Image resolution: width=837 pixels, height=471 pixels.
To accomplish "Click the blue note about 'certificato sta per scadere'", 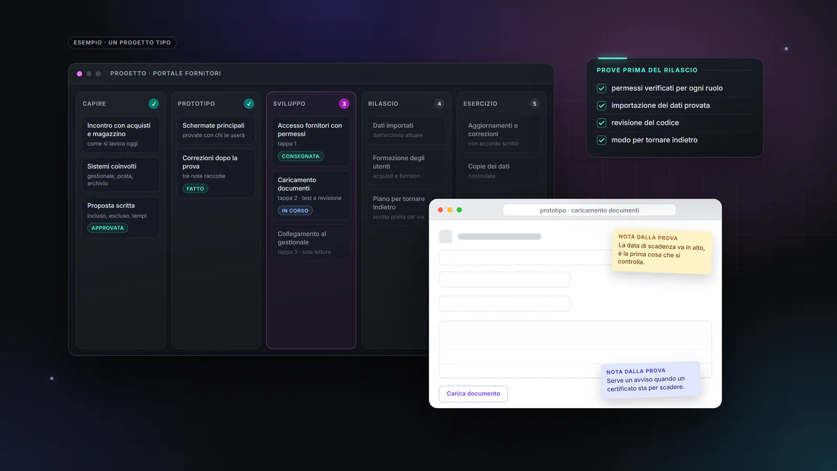I will tap(650, 380).
